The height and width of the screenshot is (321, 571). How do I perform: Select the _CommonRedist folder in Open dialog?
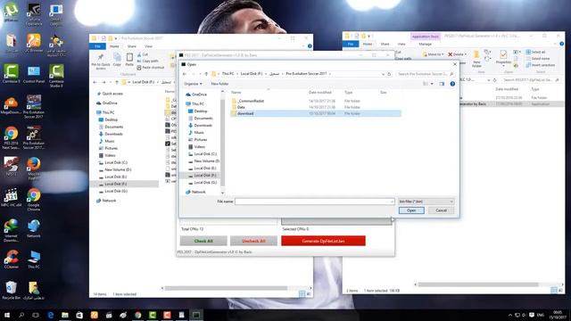click(x=251, y=101)
